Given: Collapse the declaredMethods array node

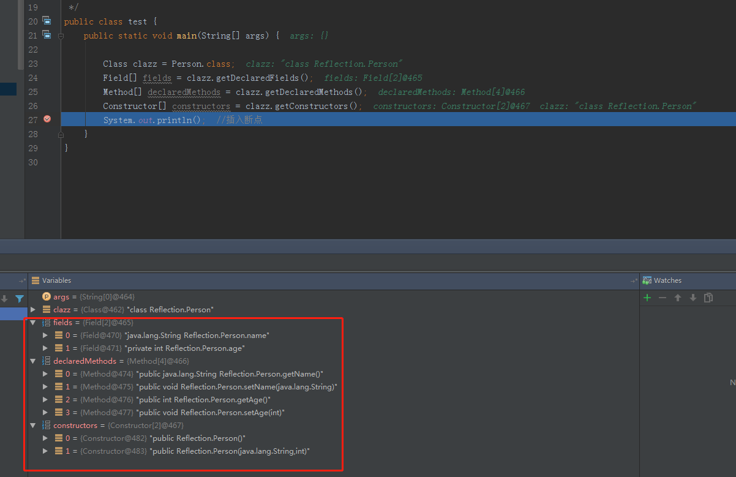Looking at the screenshot, I should pos(33,361).
